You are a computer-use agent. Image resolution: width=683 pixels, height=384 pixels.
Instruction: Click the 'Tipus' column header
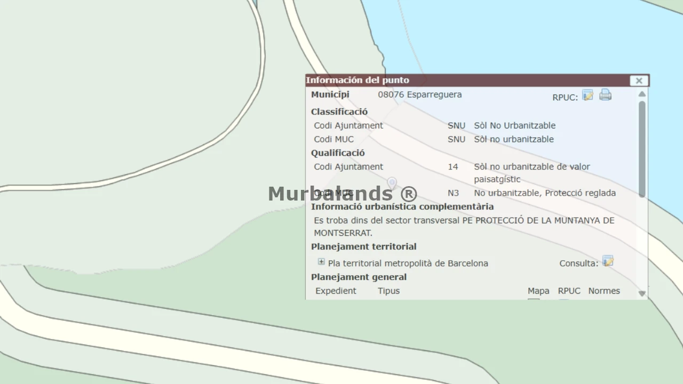pos(388,291)
